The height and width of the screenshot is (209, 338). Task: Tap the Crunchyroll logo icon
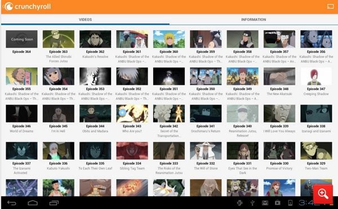(8, 6)
